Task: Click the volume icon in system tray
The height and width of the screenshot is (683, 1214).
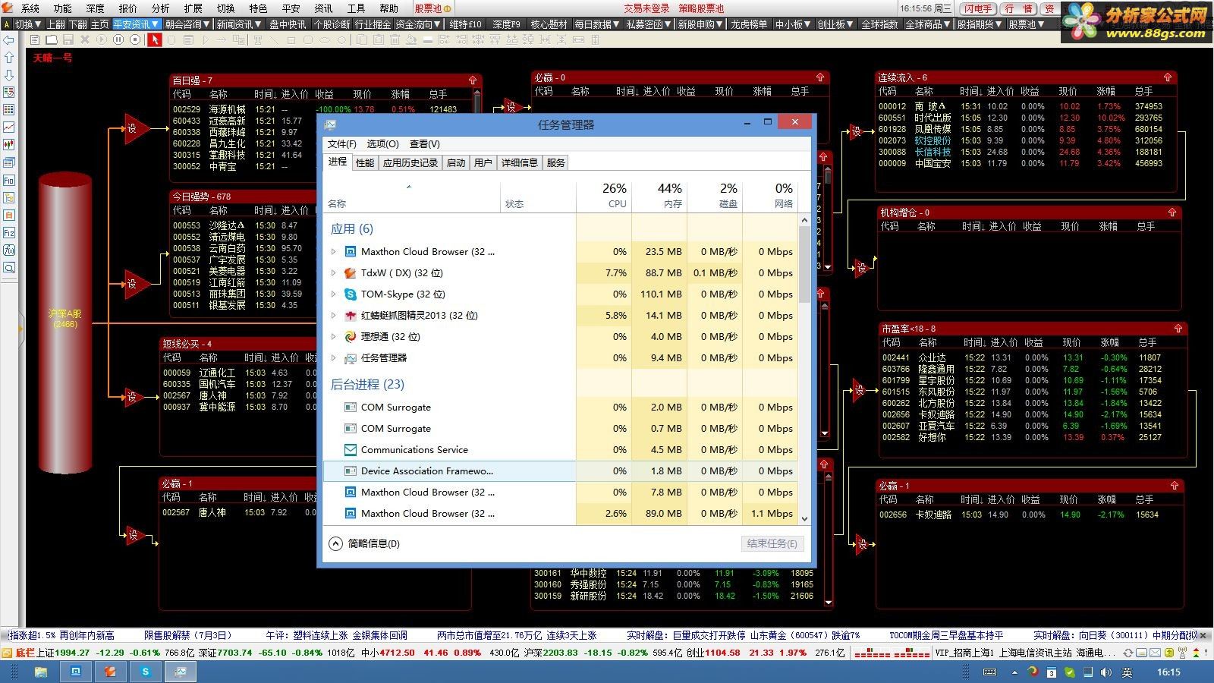Action: pyautogui.click(x=1105, y=672)
